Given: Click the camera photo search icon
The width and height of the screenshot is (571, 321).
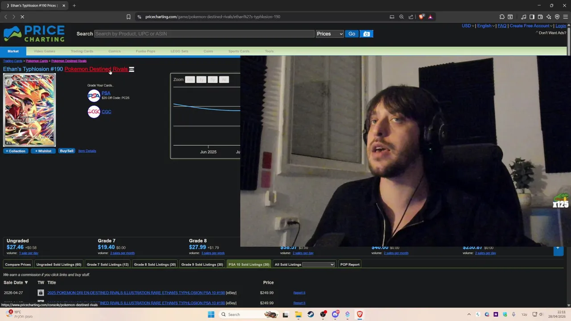Looking at the screenshot, I should (367, 34).
